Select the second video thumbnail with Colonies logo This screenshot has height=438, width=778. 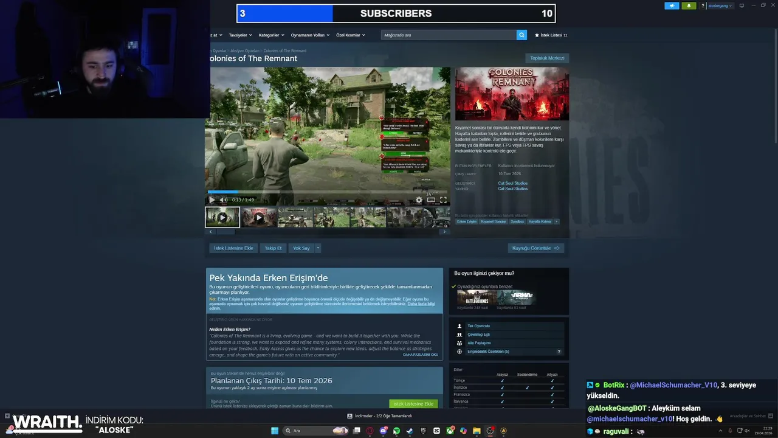point(259,217)
